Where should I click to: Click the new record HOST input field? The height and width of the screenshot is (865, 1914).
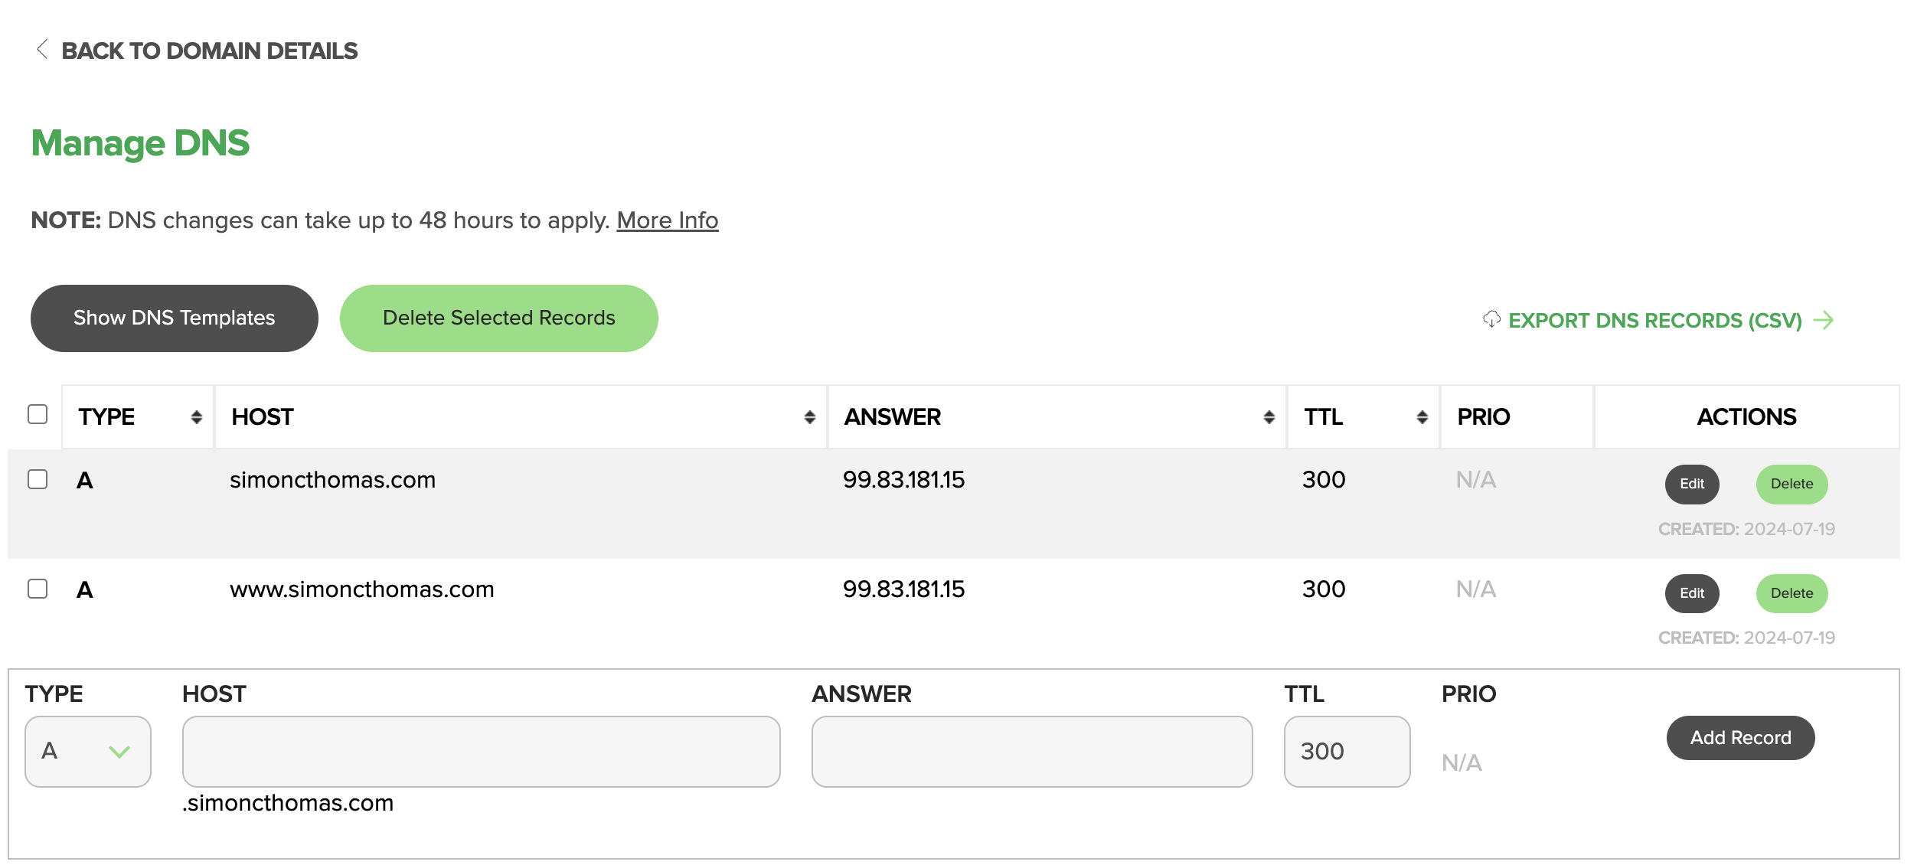pos(481,751)
